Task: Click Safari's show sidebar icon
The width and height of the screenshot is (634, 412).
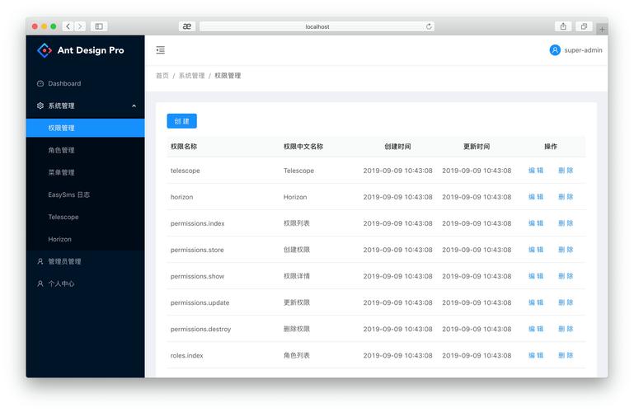Action: (99, 26)
